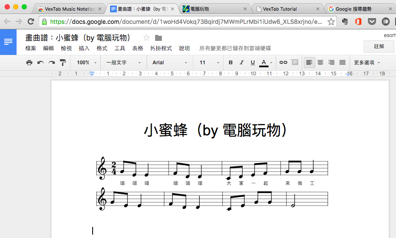Align text right
Viewport: 396px width, 238px height.
coord(331,63)
